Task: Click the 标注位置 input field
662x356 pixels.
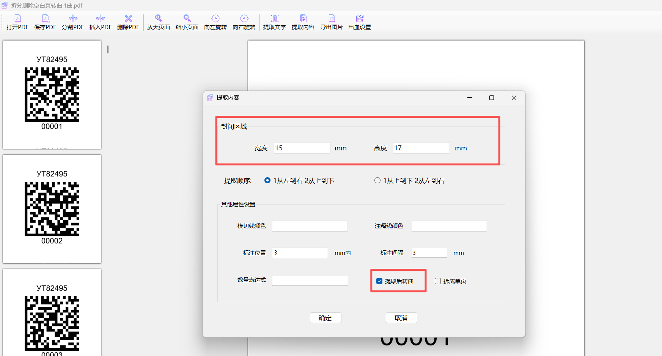Action: tap(300, 253)
